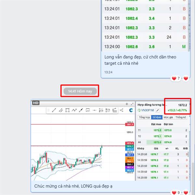Select the parallel channel drawing tool
The image size is (195, 195).
[x=61, y=110]
